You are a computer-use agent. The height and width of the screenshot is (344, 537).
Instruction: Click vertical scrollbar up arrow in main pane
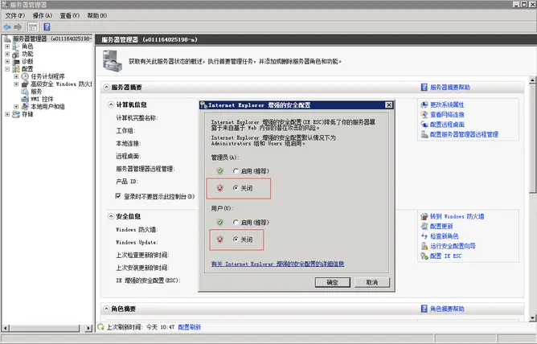click(x=532, y=81)
